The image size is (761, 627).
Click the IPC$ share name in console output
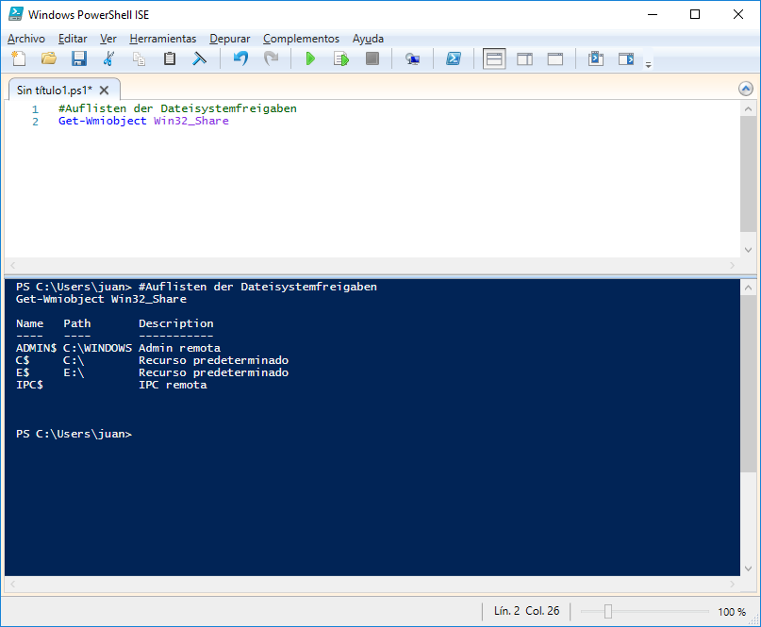coord(29,385)
